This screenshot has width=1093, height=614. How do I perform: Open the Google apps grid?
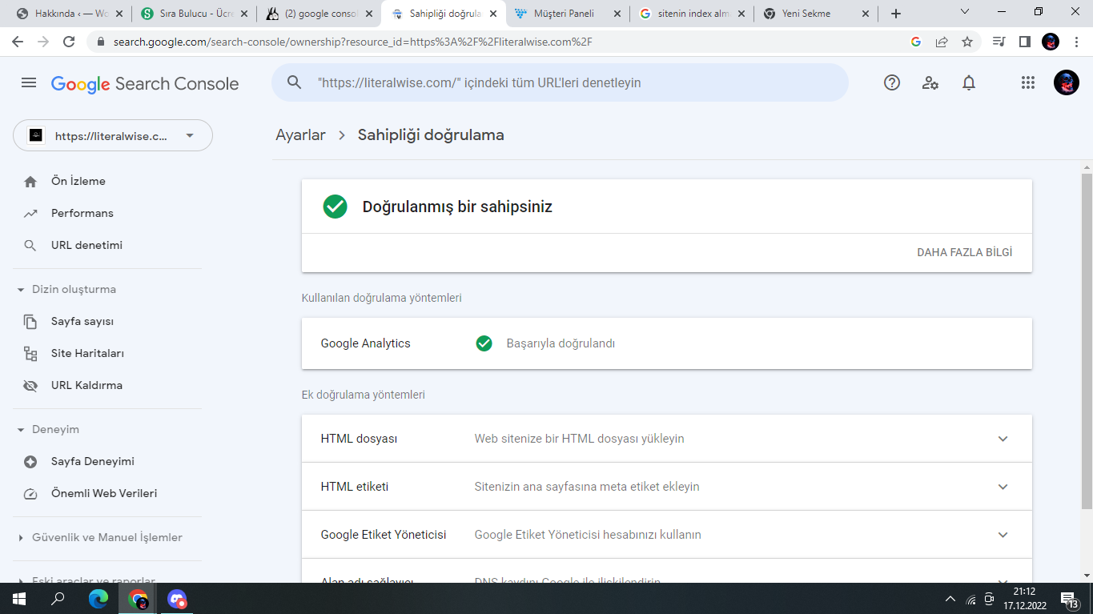1028,82
